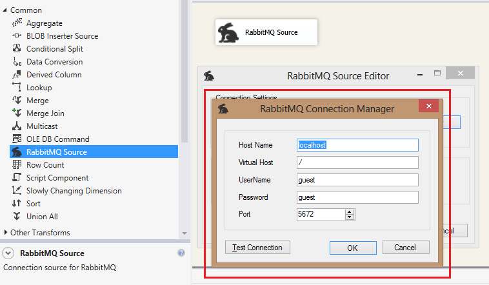Select the Data Conversion icon
Image resolution: width=489 pixels, height=285 pixels.
pyautogui.click(x=17, y=62)
